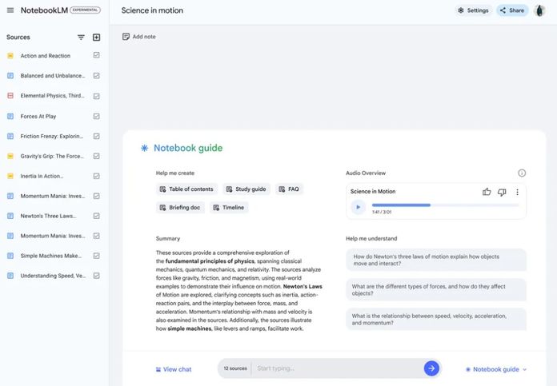This screenshot has height=386, width=557.
Task: Click Simple Machines source icon
Action: click(10, 256)
